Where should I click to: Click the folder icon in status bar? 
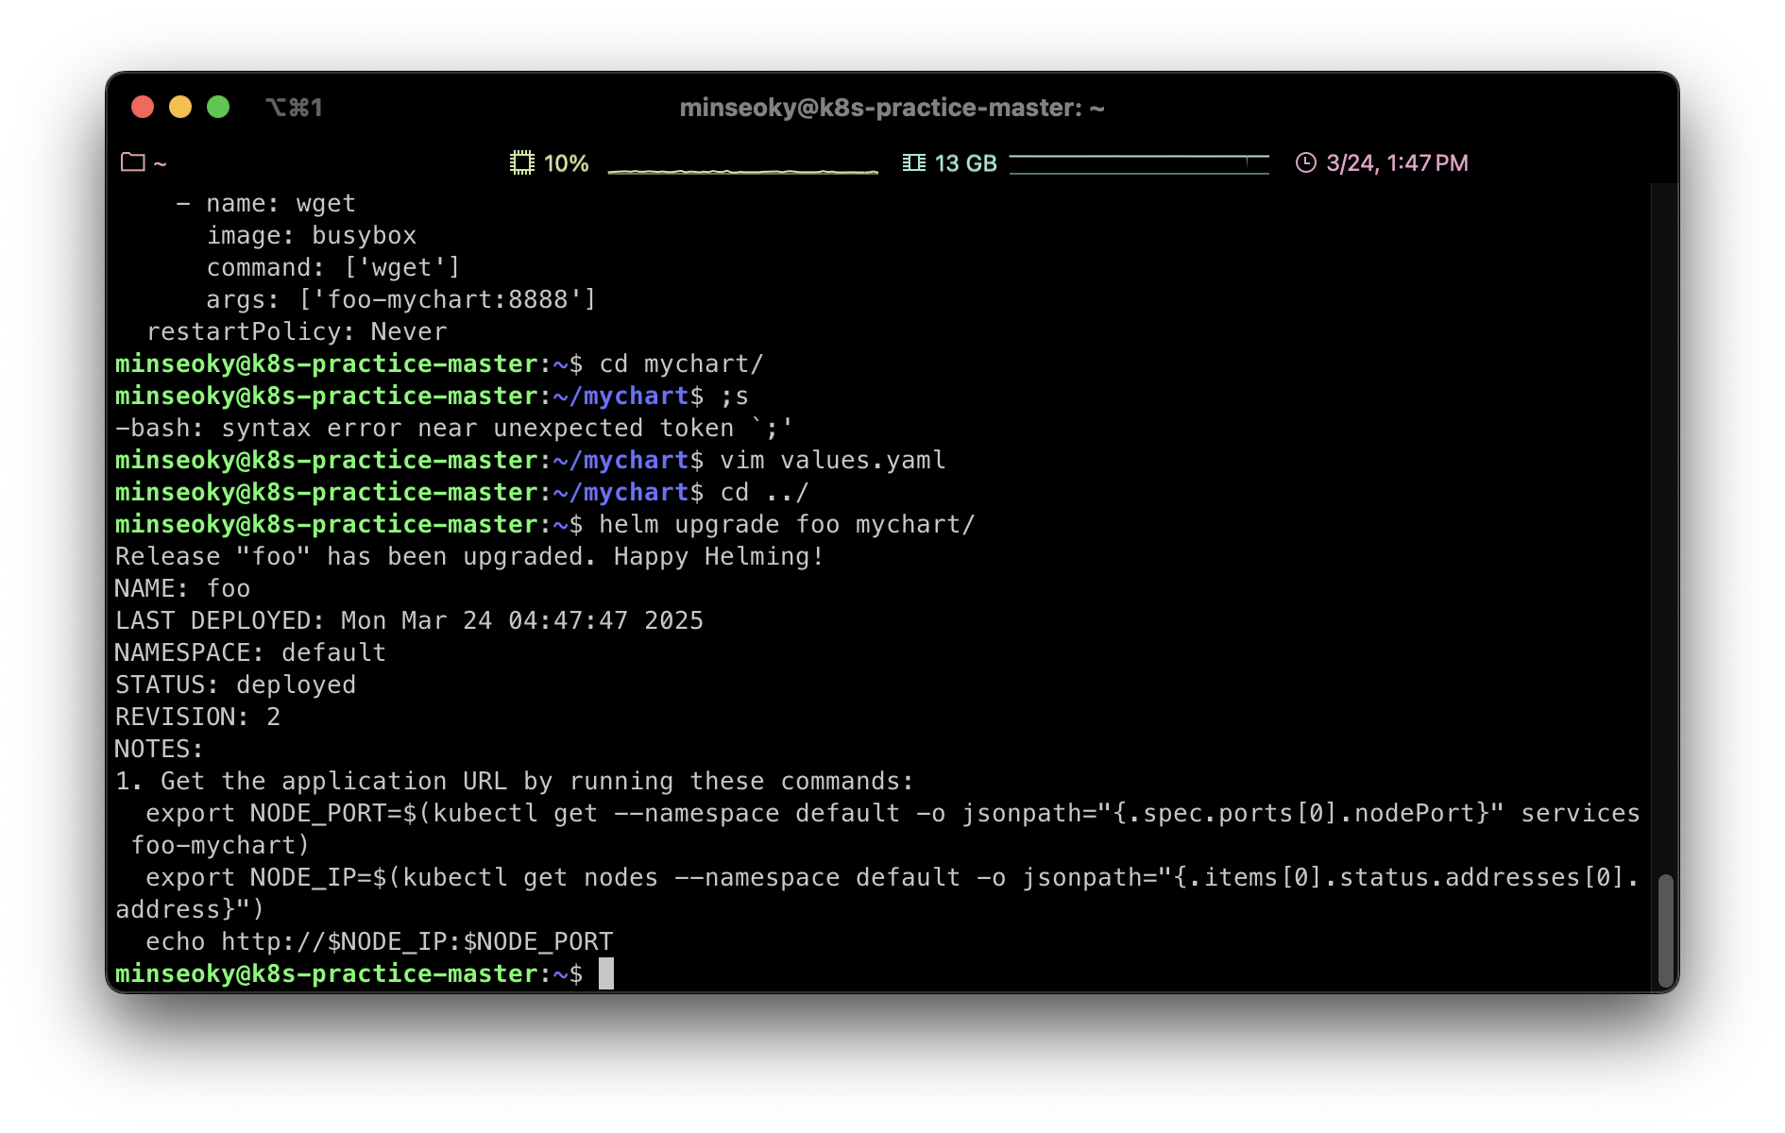click(132, 162)
